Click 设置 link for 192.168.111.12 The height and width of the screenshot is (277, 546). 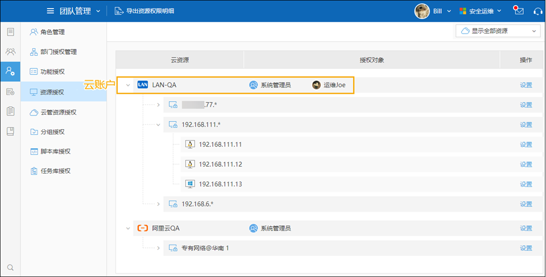(x=526, y=164)
